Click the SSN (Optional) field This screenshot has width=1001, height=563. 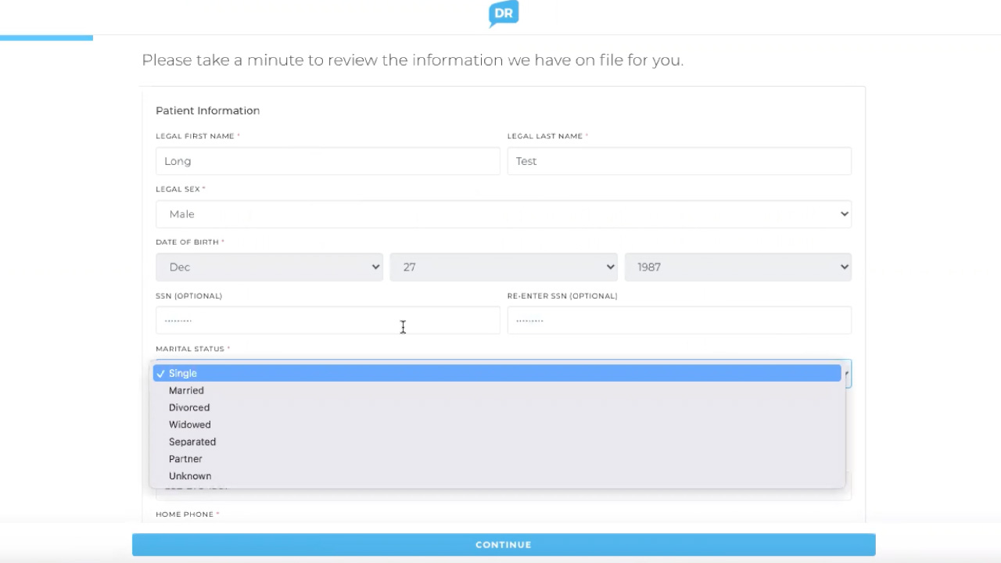pyautogui.click(x=327, y=321)
